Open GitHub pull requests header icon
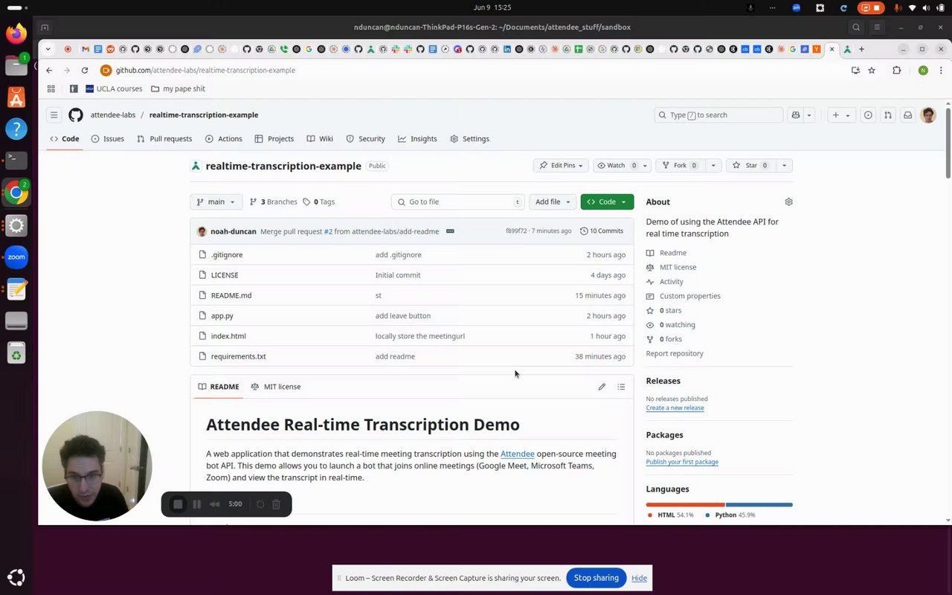Image resolution: width=952 pixels, height=595 pixels. 887,115
